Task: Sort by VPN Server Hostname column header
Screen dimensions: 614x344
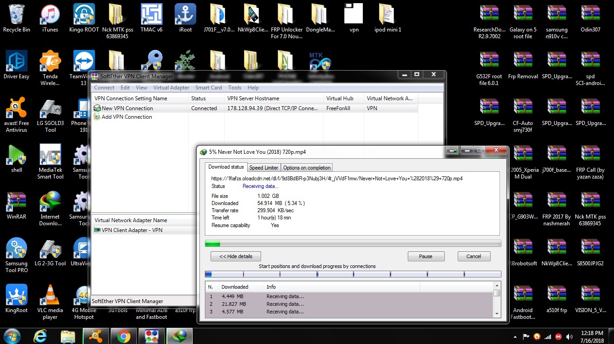Action: coord(274,98)
